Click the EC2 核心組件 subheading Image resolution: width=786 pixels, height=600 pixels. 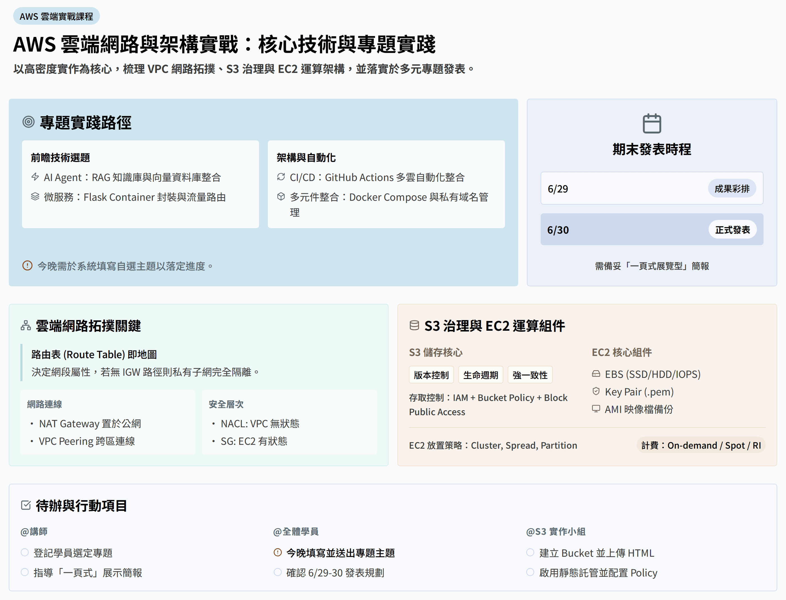coord(622,352)
